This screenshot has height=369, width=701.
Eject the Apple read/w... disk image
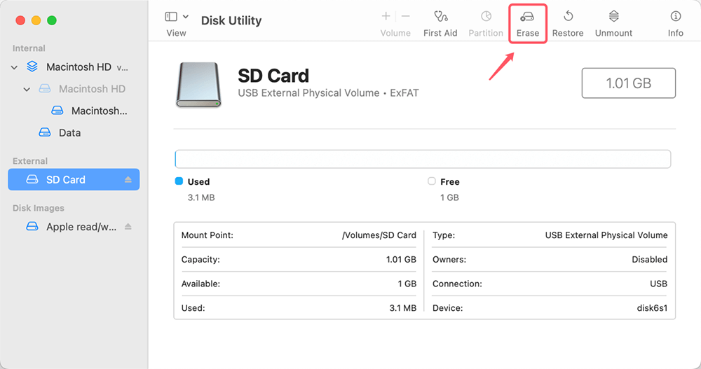(x=128, y=226)
